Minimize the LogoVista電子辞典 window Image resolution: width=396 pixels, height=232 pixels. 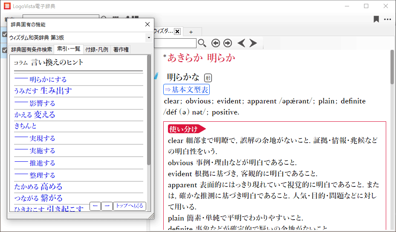tap(347, 6)
